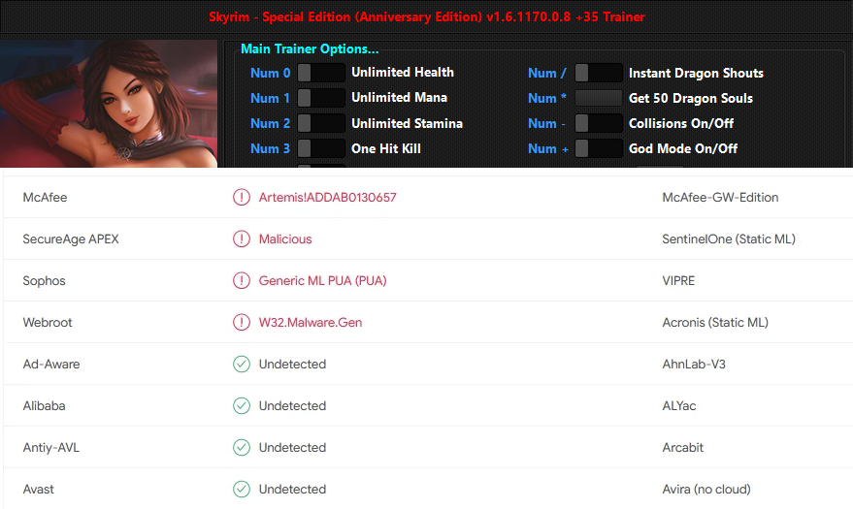The width and height of the screenshot is (853, 509).
Task: Select Generic ML PUA (PUA) result
Action: pos(322,281)
